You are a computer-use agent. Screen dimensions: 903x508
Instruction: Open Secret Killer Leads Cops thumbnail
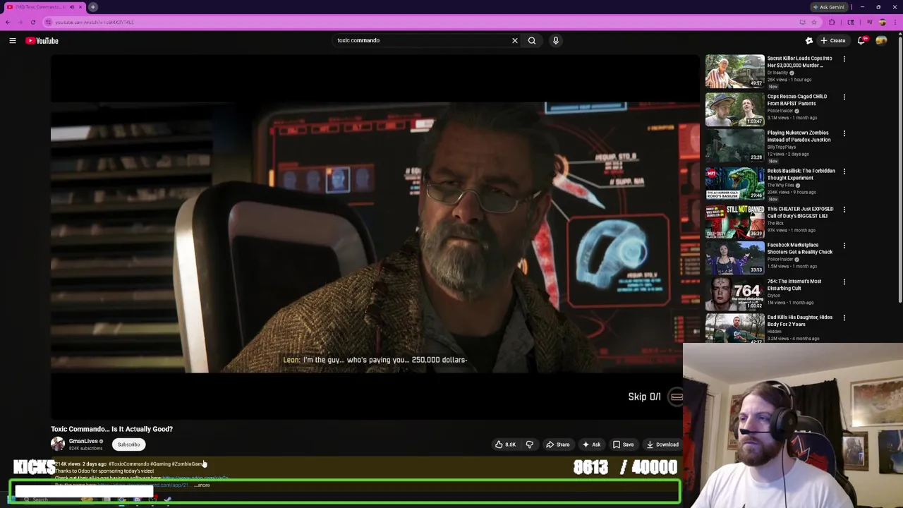734,71
